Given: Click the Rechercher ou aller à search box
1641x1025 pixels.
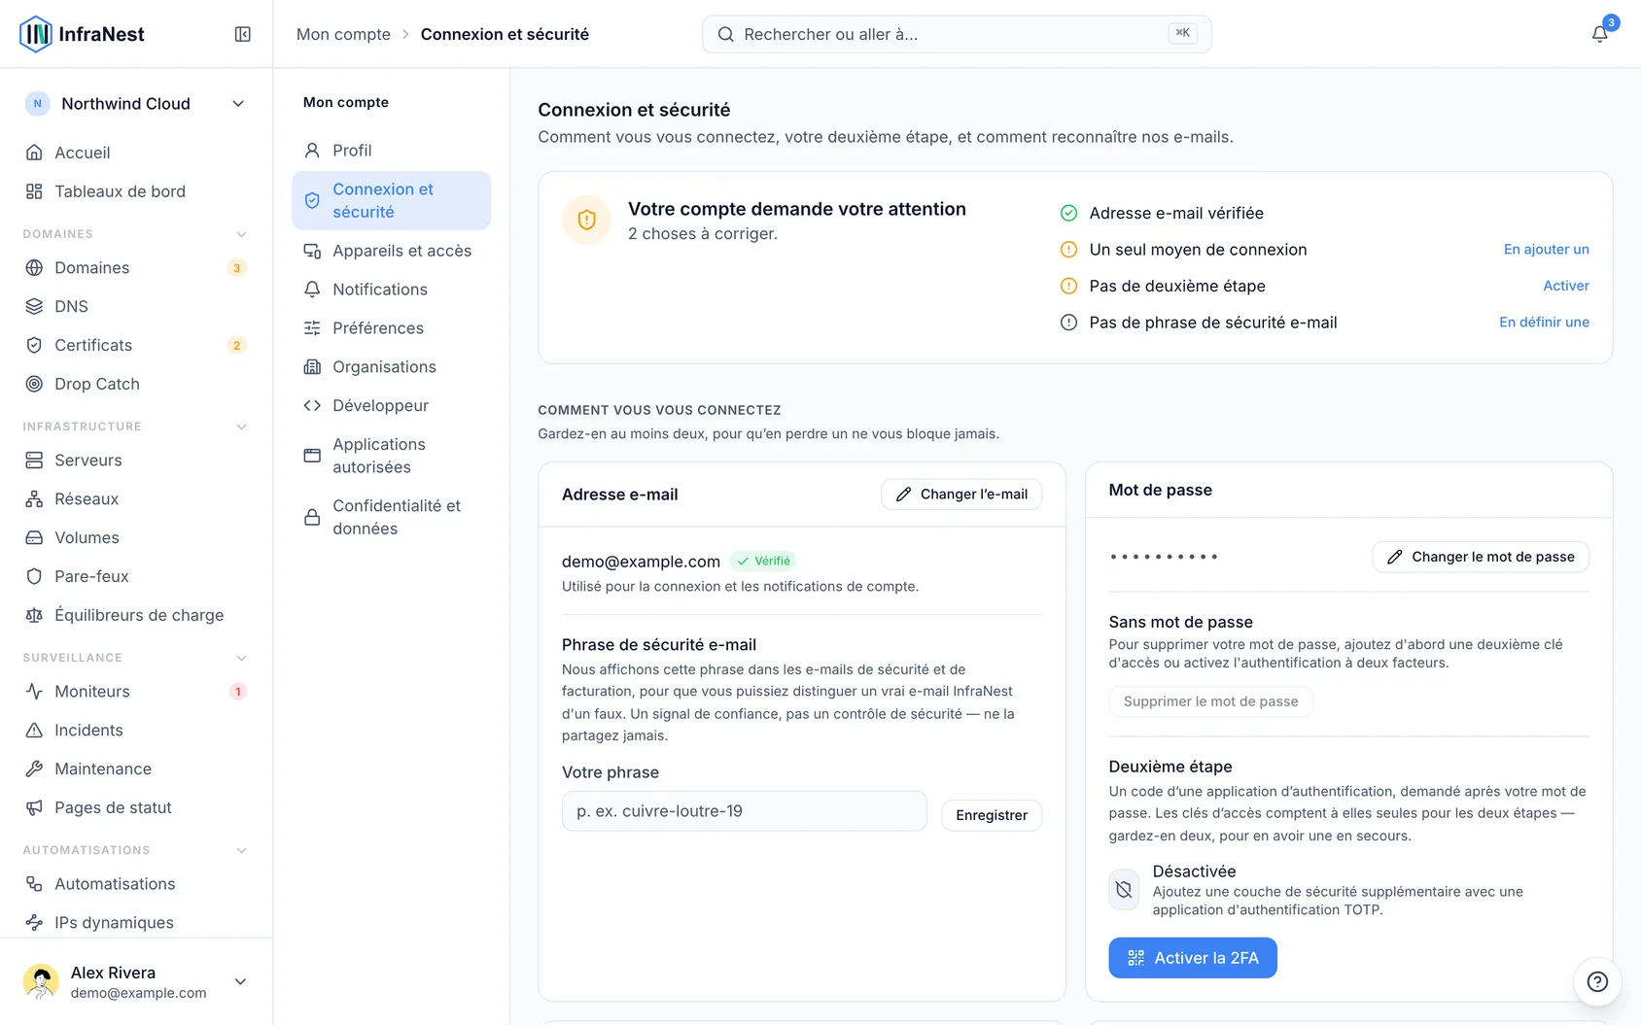Looking at the screenshot, I should pos(957,34).
